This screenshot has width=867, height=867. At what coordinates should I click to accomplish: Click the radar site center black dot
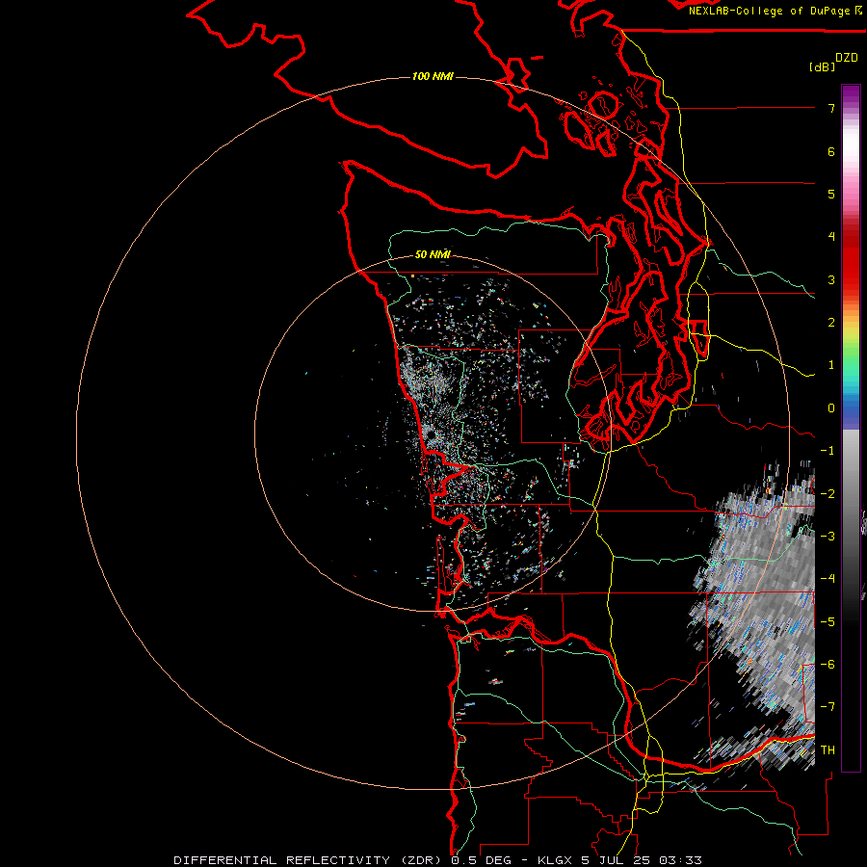430,435
